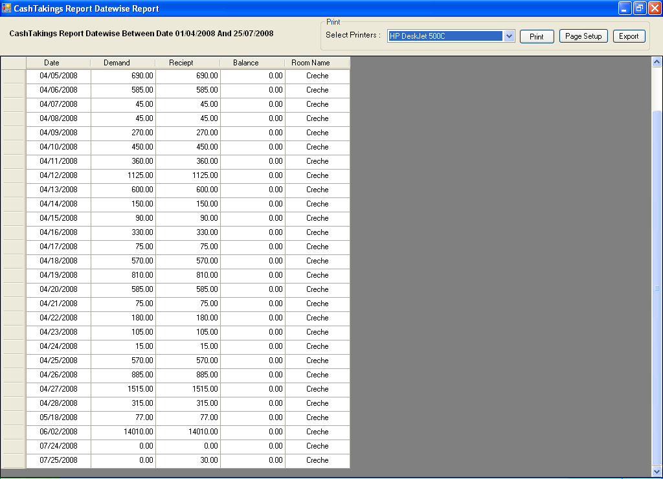This screenshot has height=479, width=663.
Task: Select date cell 06/02/2008
Action: tap(58, 432)
